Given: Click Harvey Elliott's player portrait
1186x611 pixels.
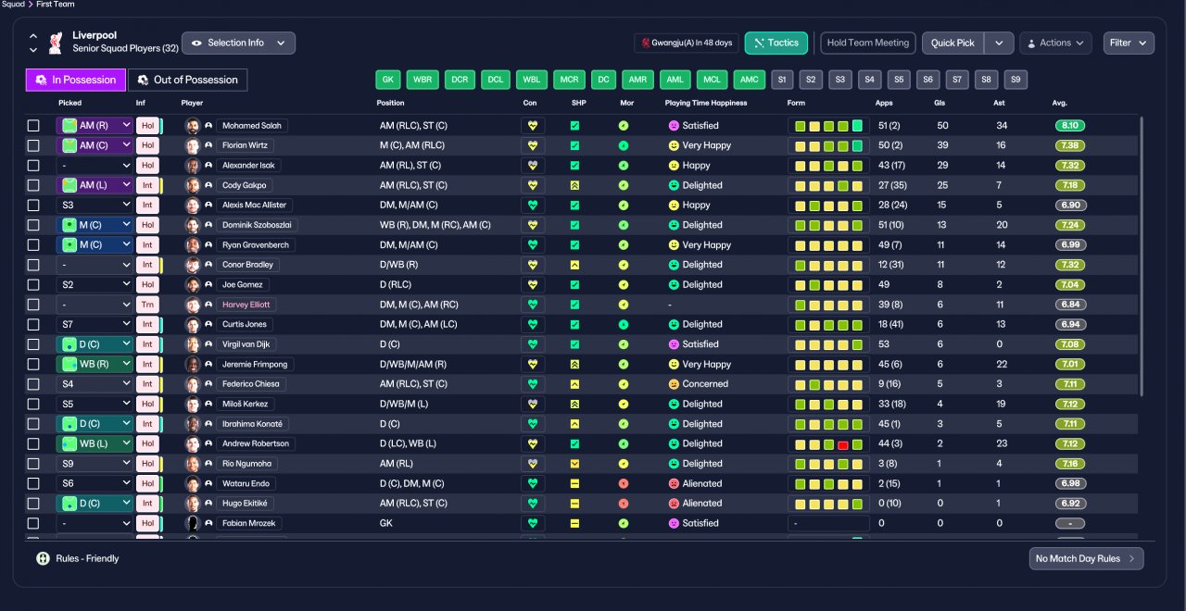Looking at the screenshot, I should (193, 305).
